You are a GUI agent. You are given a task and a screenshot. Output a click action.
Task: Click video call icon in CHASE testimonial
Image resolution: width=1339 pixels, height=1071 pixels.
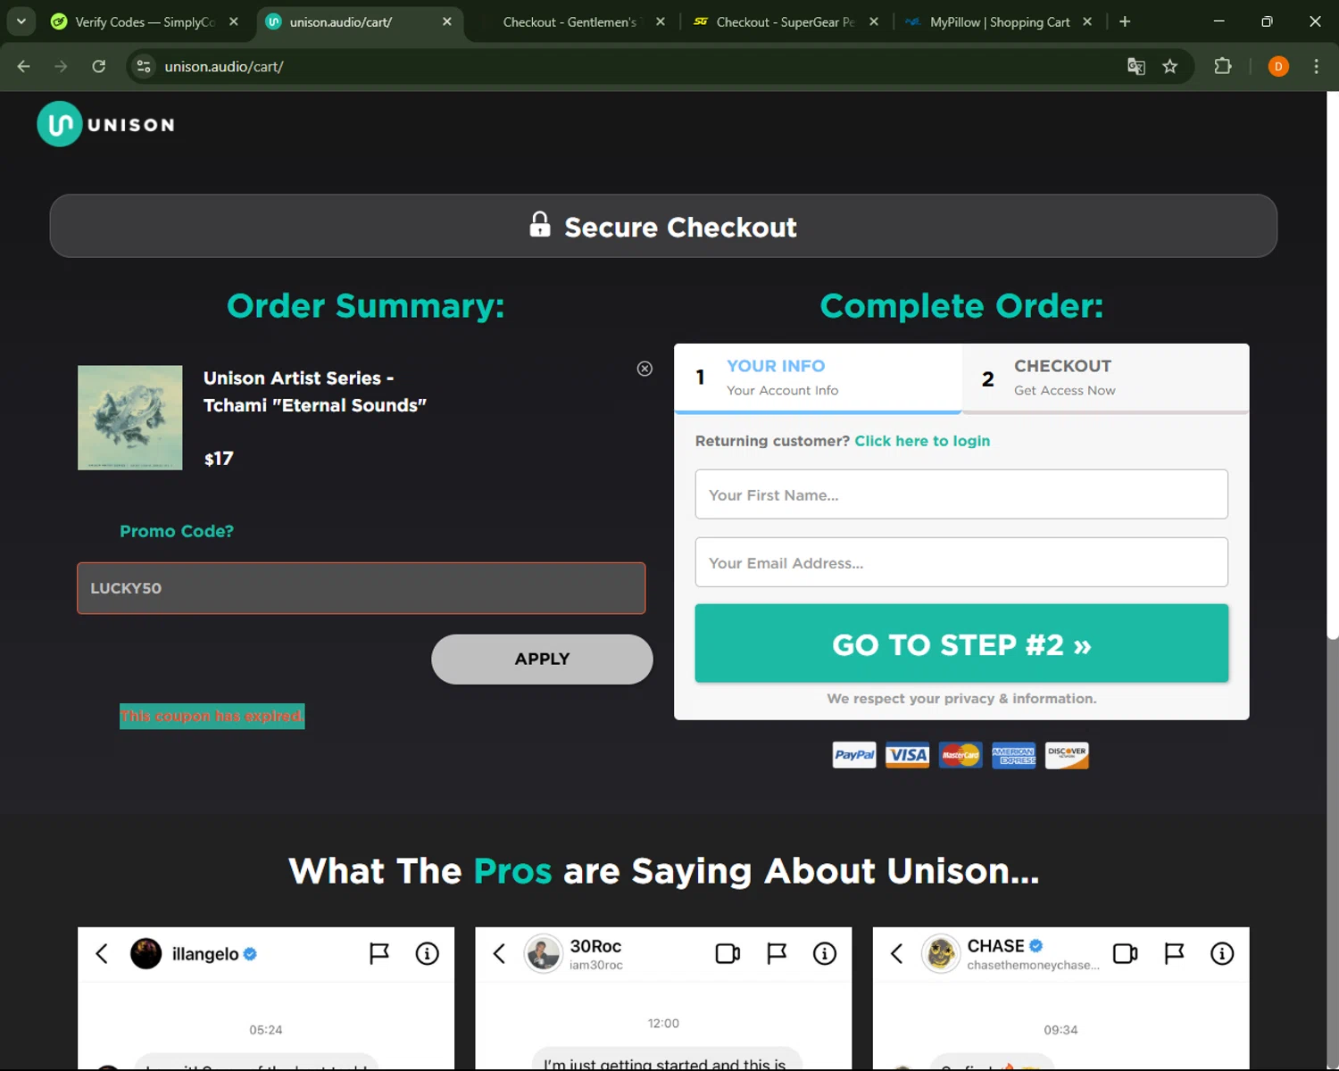[x=1126, y=953]
